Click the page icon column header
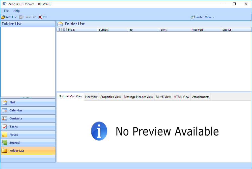This screenshot has width=252, height=169. (58, 29)
